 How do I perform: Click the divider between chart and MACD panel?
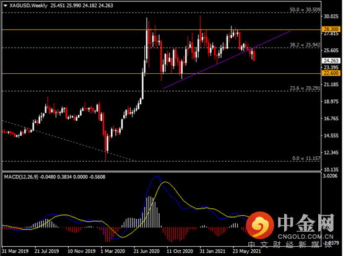tap(162, 171)
